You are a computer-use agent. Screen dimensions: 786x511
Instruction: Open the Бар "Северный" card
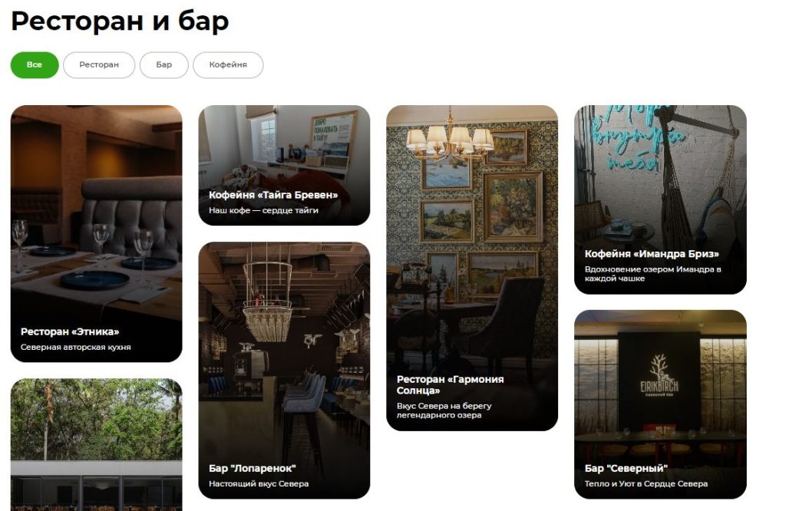pos(660,404)
